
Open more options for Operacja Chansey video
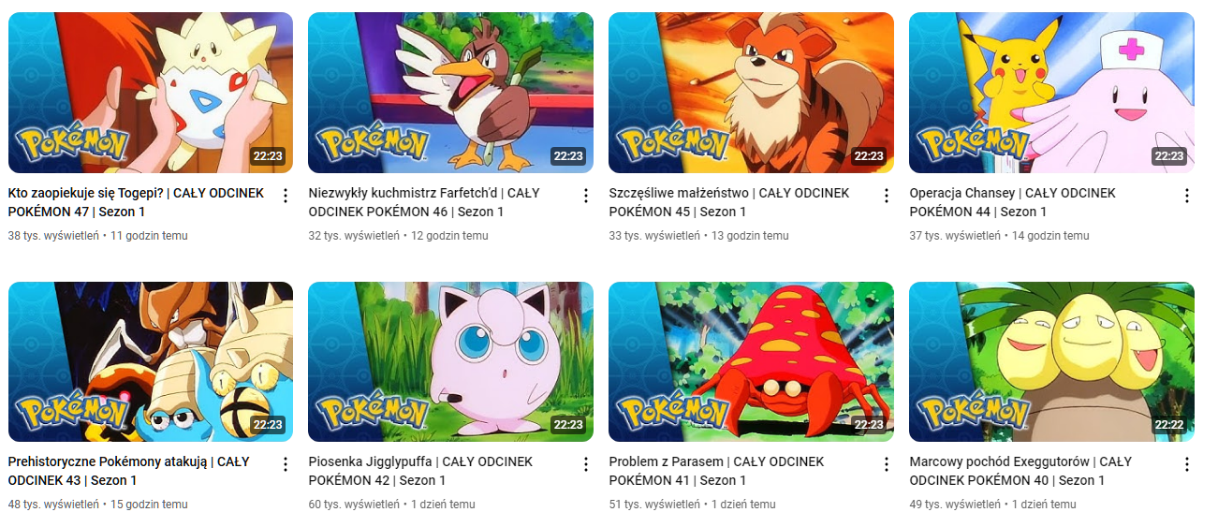[x=1187, y=196]
